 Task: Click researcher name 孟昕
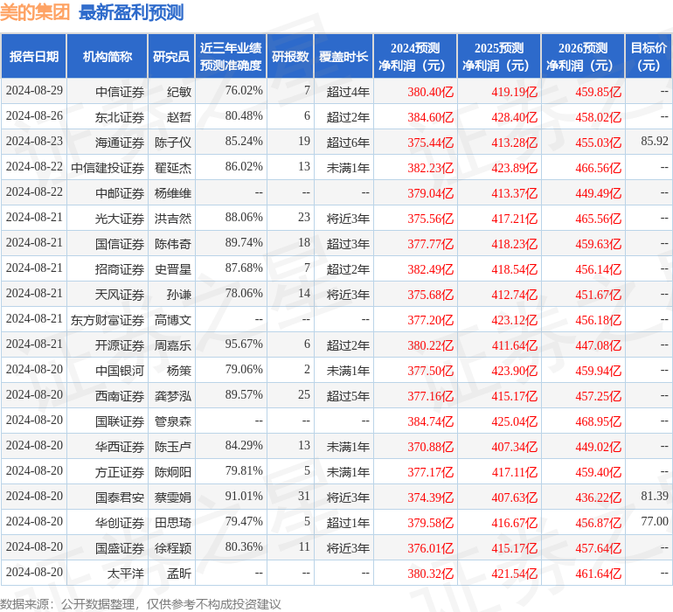(179, 574)
